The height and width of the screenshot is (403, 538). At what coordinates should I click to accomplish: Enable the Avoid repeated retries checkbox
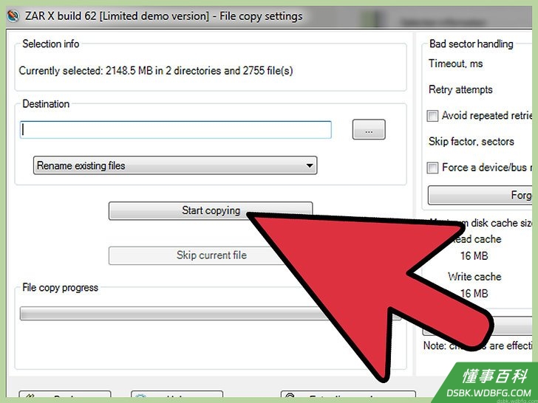[432, 116]
